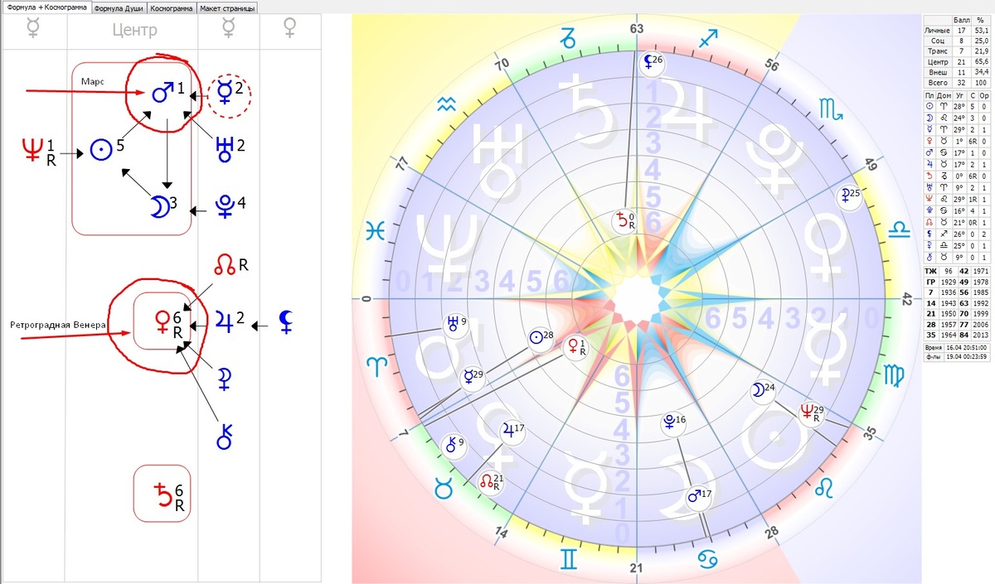
Task: Select the Sun symbol numbered 5 in formula
Action: click(100, 149)
